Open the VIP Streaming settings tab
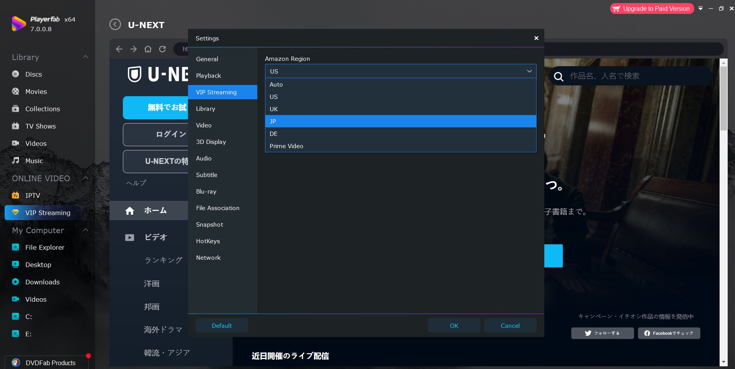Screen dimensions: 735x369 (x=223, y=92)
